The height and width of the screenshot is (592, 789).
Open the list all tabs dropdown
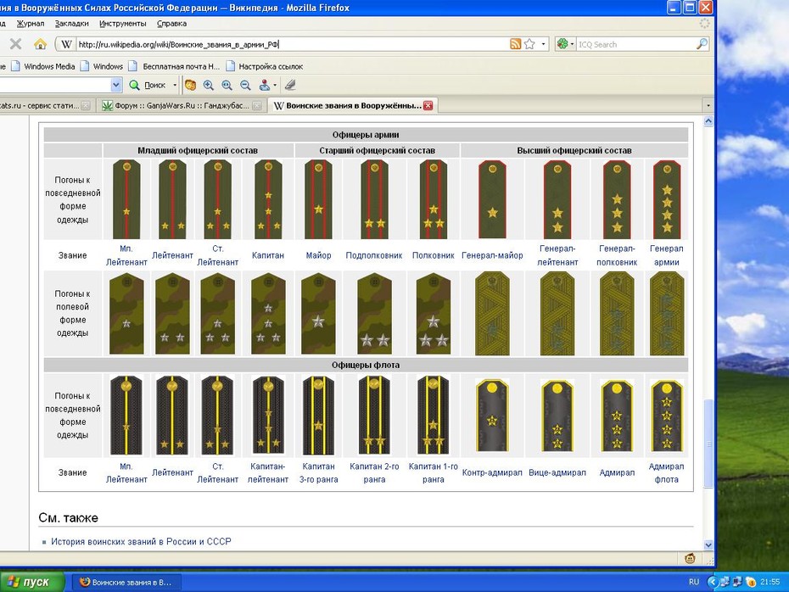point(708,106)
